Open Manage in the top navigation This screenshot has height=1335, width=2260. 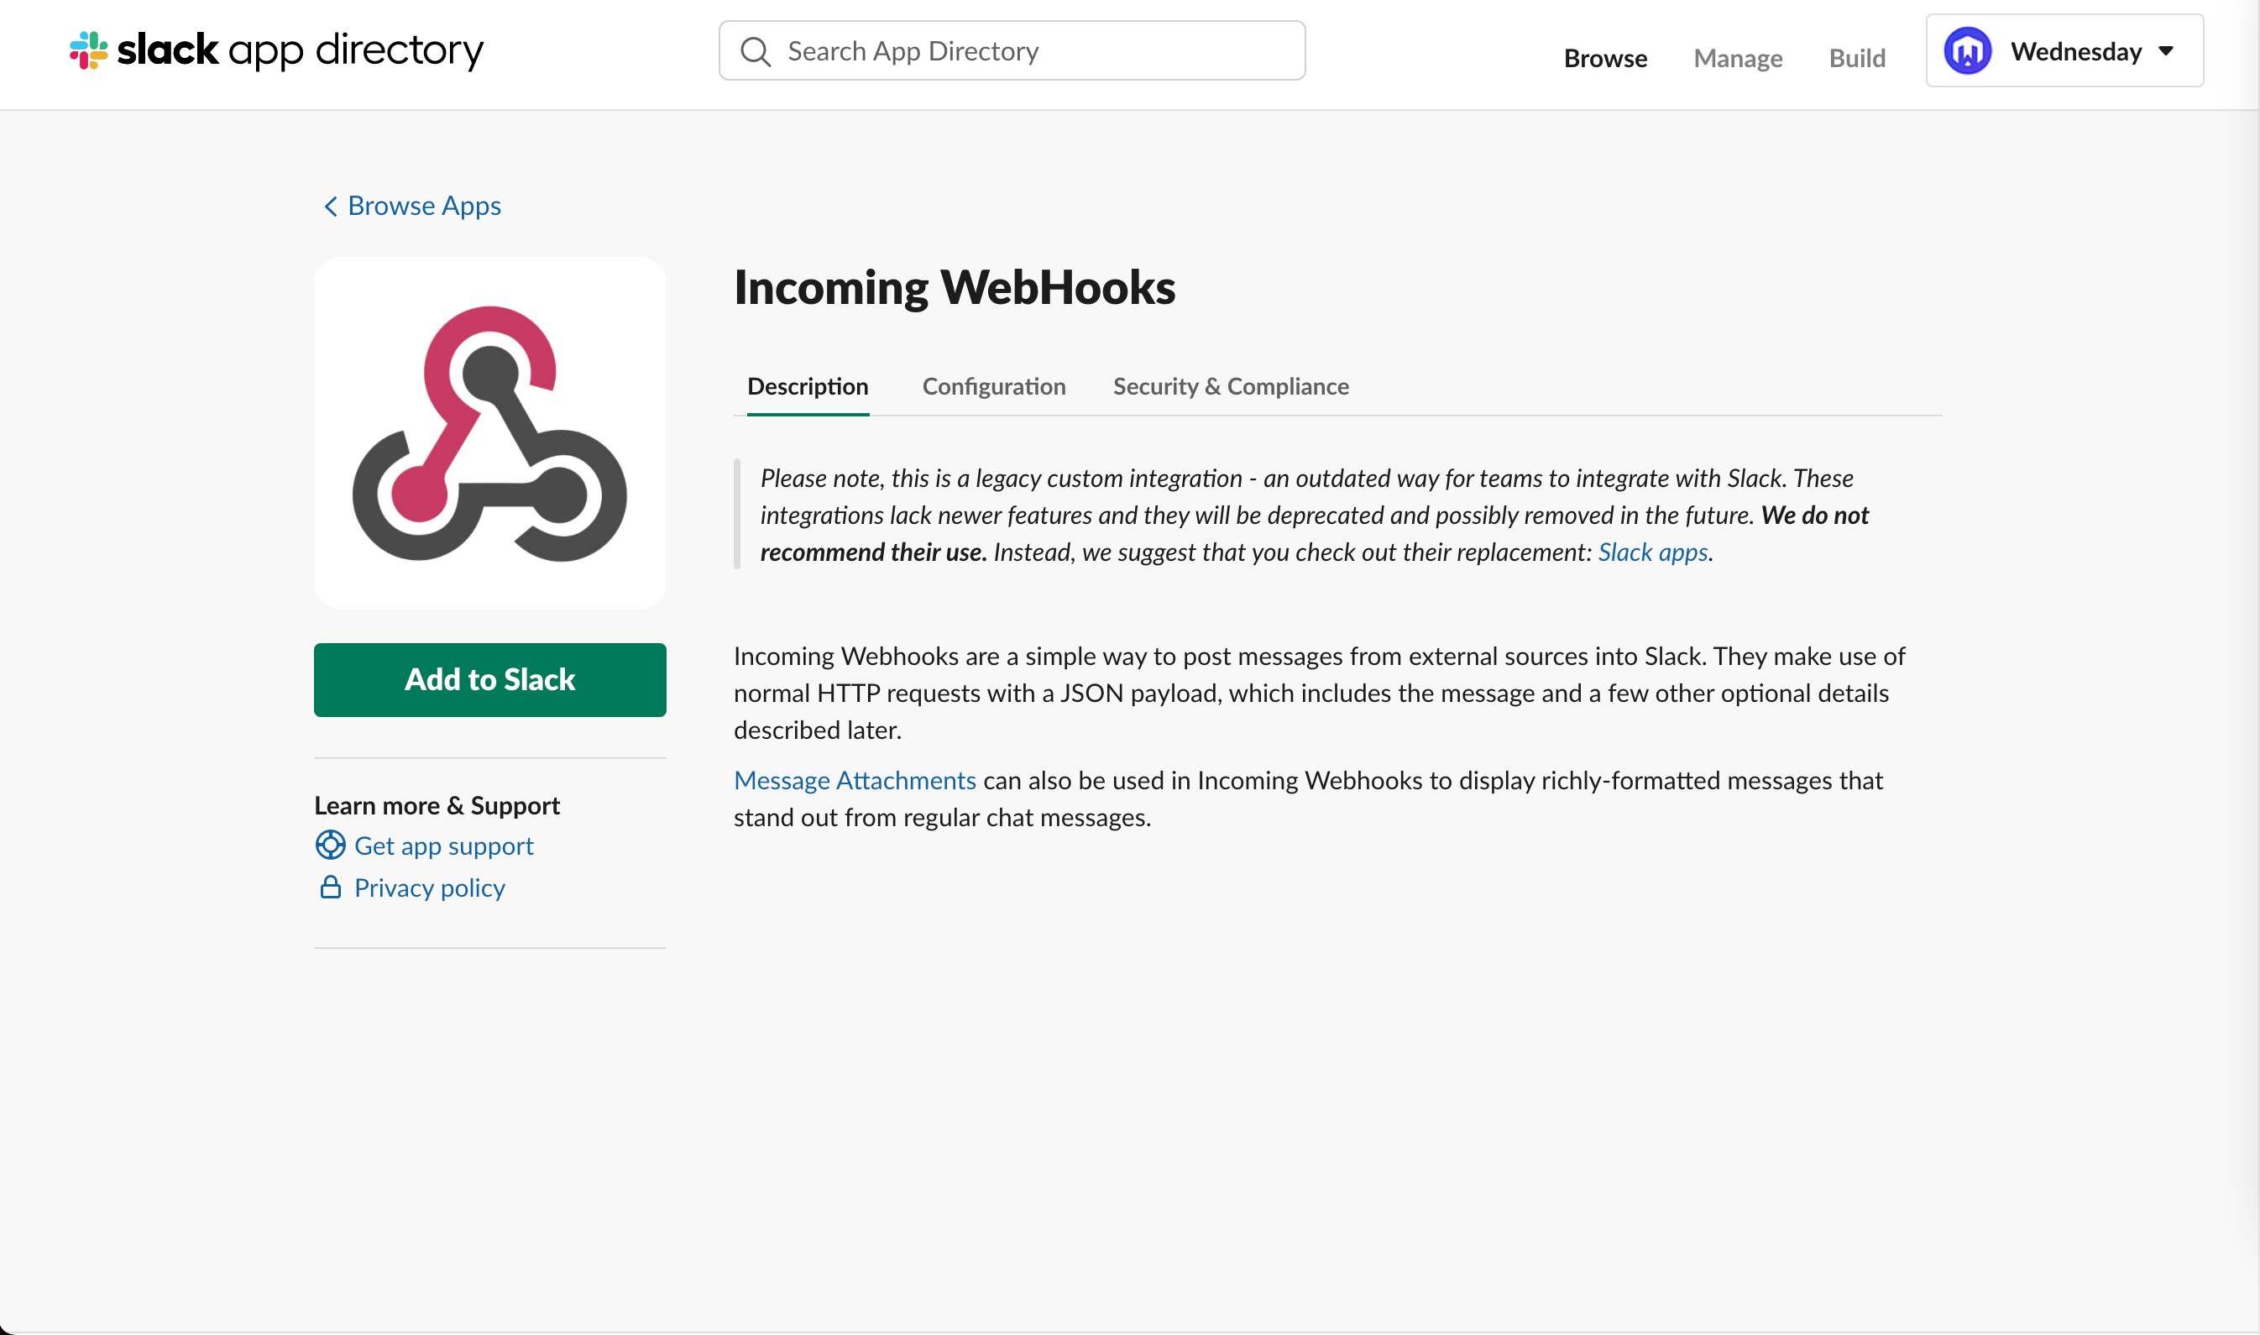pyautogui.click(x=1737, y=59)
